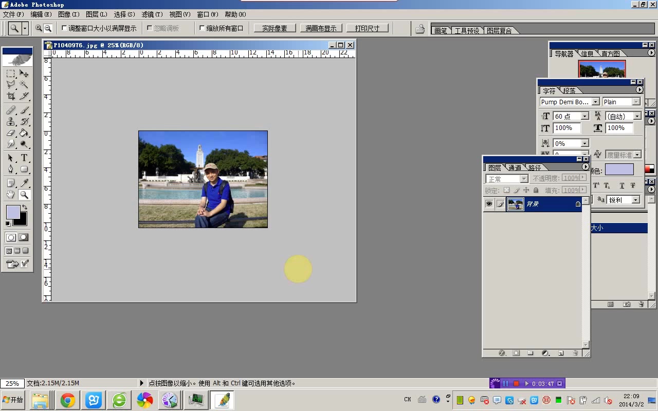Switch to the 通道 tab
The image size is (658, 411).
(514, 167)
